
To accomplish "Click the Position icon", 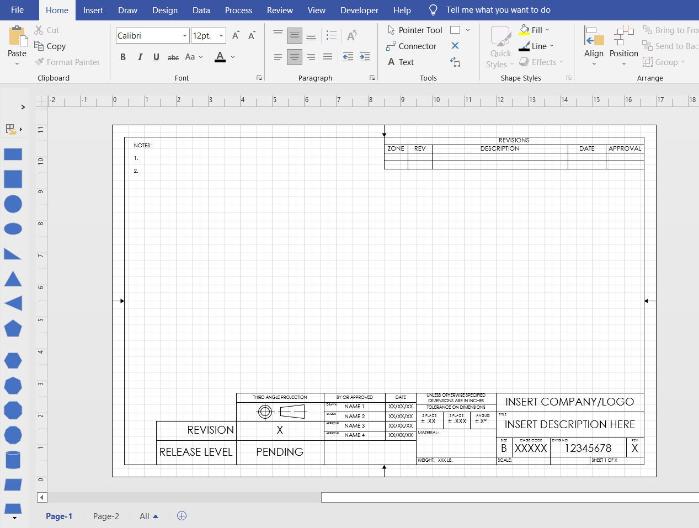I will (623, 44).
